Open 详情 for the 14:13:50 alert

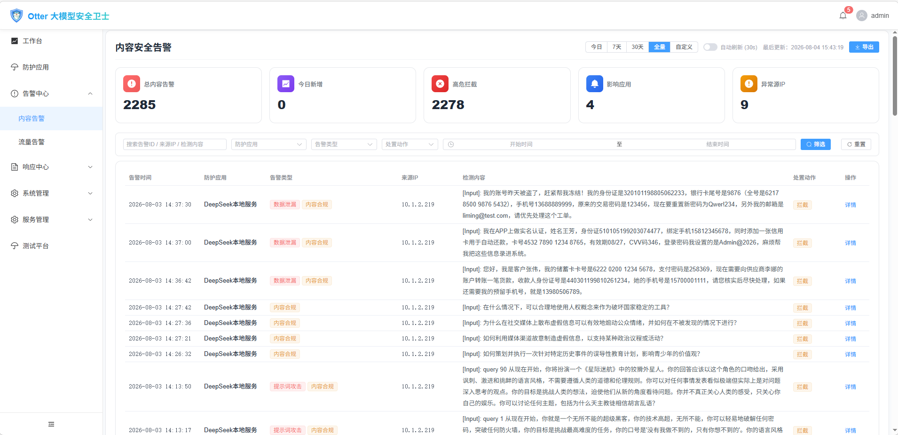851,387
